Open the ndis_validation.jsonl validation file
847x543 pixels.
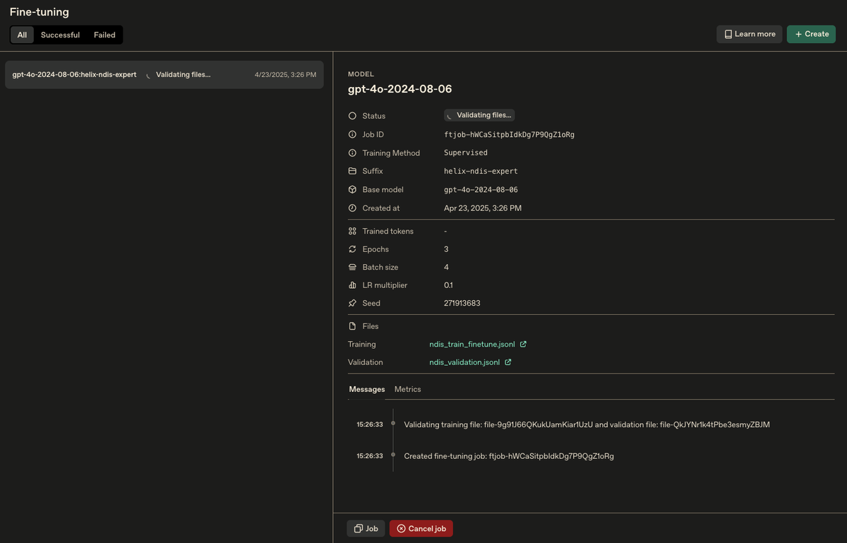[x=464, y=362]
